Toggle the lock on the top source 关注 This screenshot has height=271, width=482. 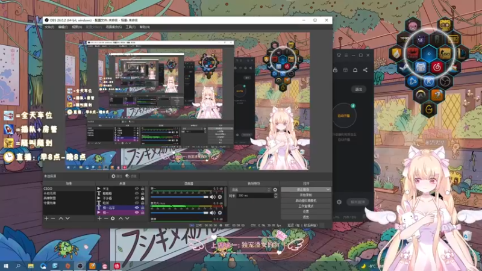[143, 188]
